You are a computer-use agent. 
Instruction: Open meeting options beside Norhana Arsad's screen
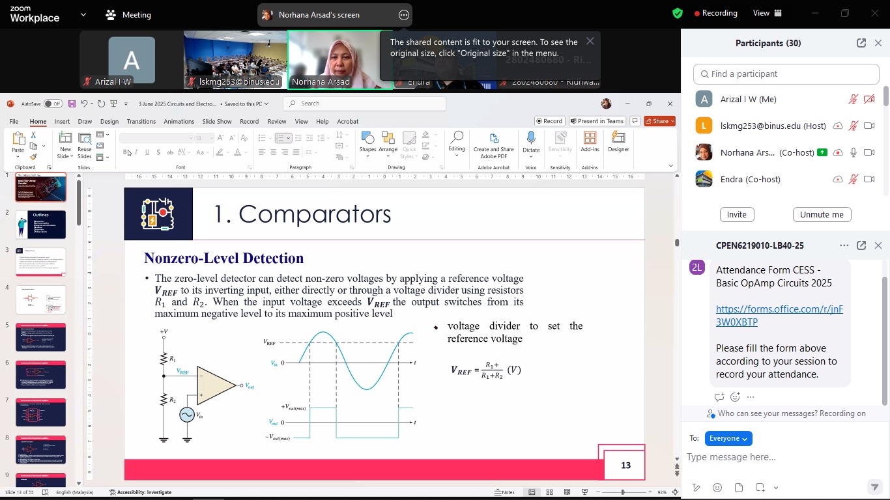coord(403,14)
